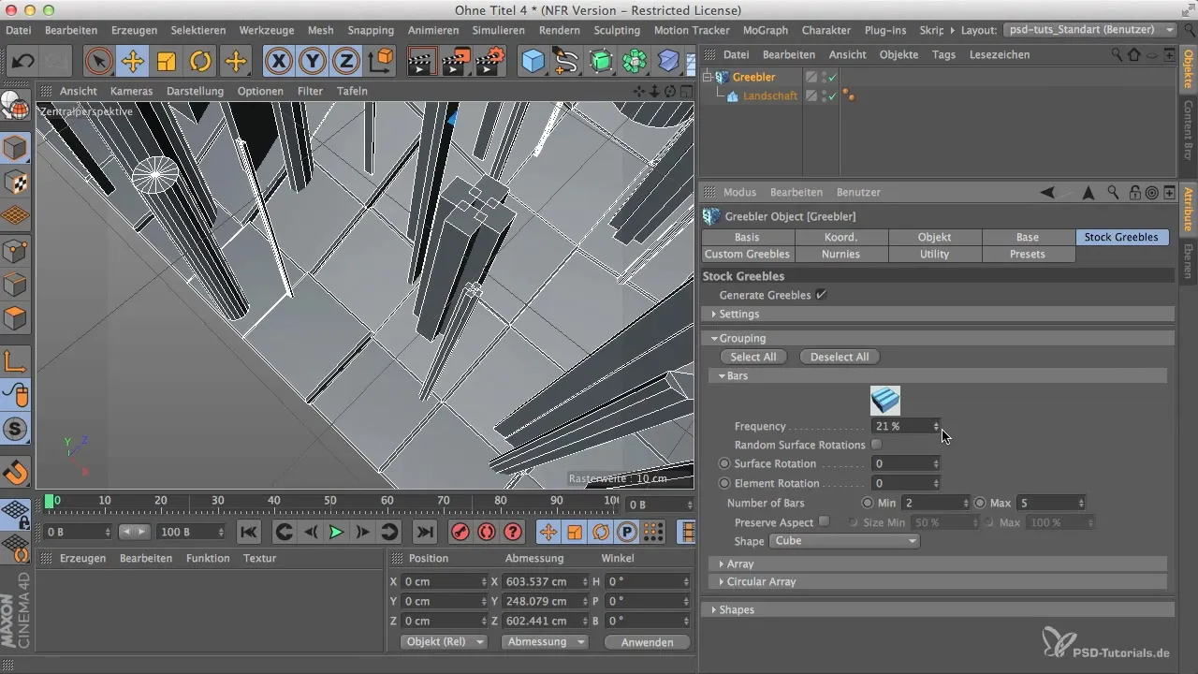Click the Object Manager search magnifier
The height and width of the screenshot is (674, 1198).
1118,54
